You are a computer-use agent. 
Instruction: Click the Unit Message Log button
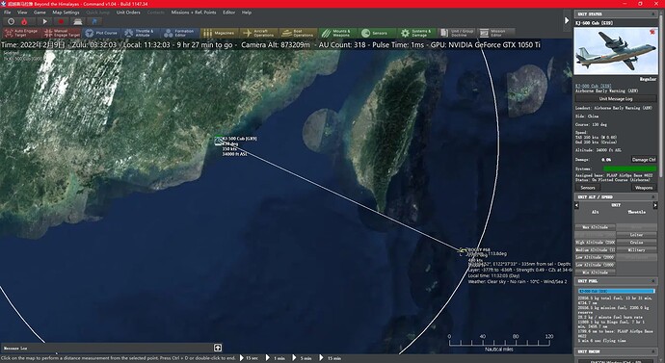point(616,98)
